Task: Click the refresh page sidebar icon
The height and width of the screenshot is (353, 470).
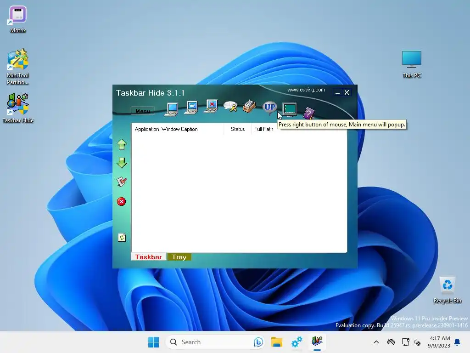Action: tap(122, 238)
